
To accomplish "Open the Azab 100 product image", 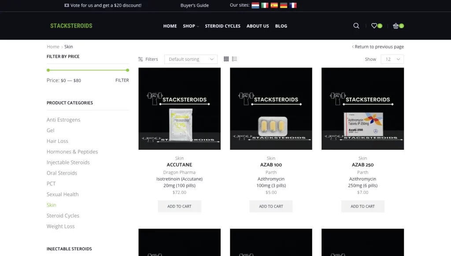I will pos(271,109).
